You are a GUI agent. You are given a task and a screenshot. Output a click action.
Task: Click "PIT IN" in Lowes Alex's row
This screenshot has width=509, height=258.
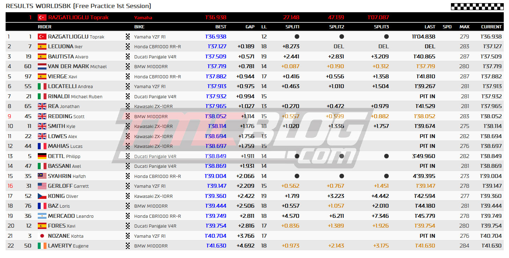tap(428, 136)
